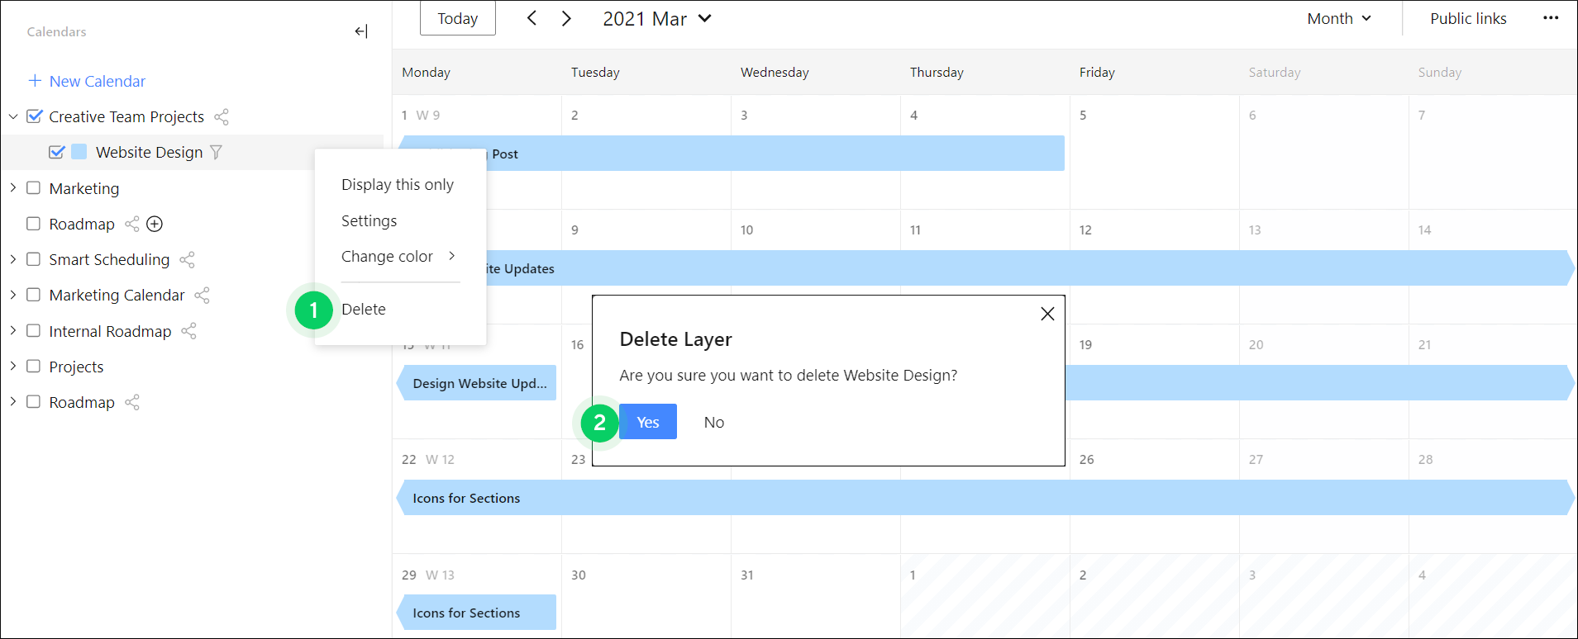Confirm deletion with the Yes button
Screen dimensions: 1578x639
tap(647, 422)
